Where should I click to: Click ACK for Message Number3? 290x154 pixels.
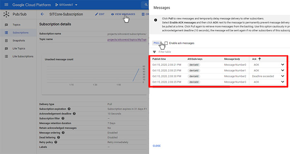coord(256,82)
